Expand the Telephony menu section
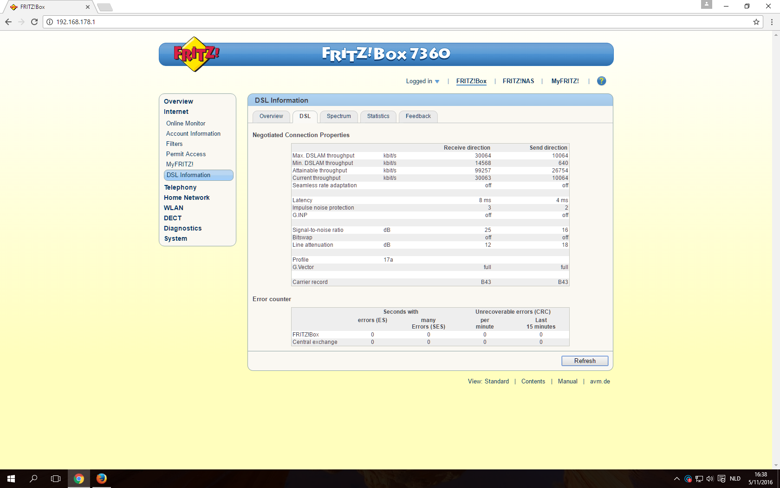Viewport: 780px width, 488px height. [180, 187]
